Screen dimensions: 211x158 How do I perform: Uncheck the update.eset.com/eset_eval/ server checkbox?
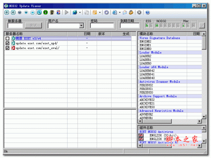[x=7, y=48]
